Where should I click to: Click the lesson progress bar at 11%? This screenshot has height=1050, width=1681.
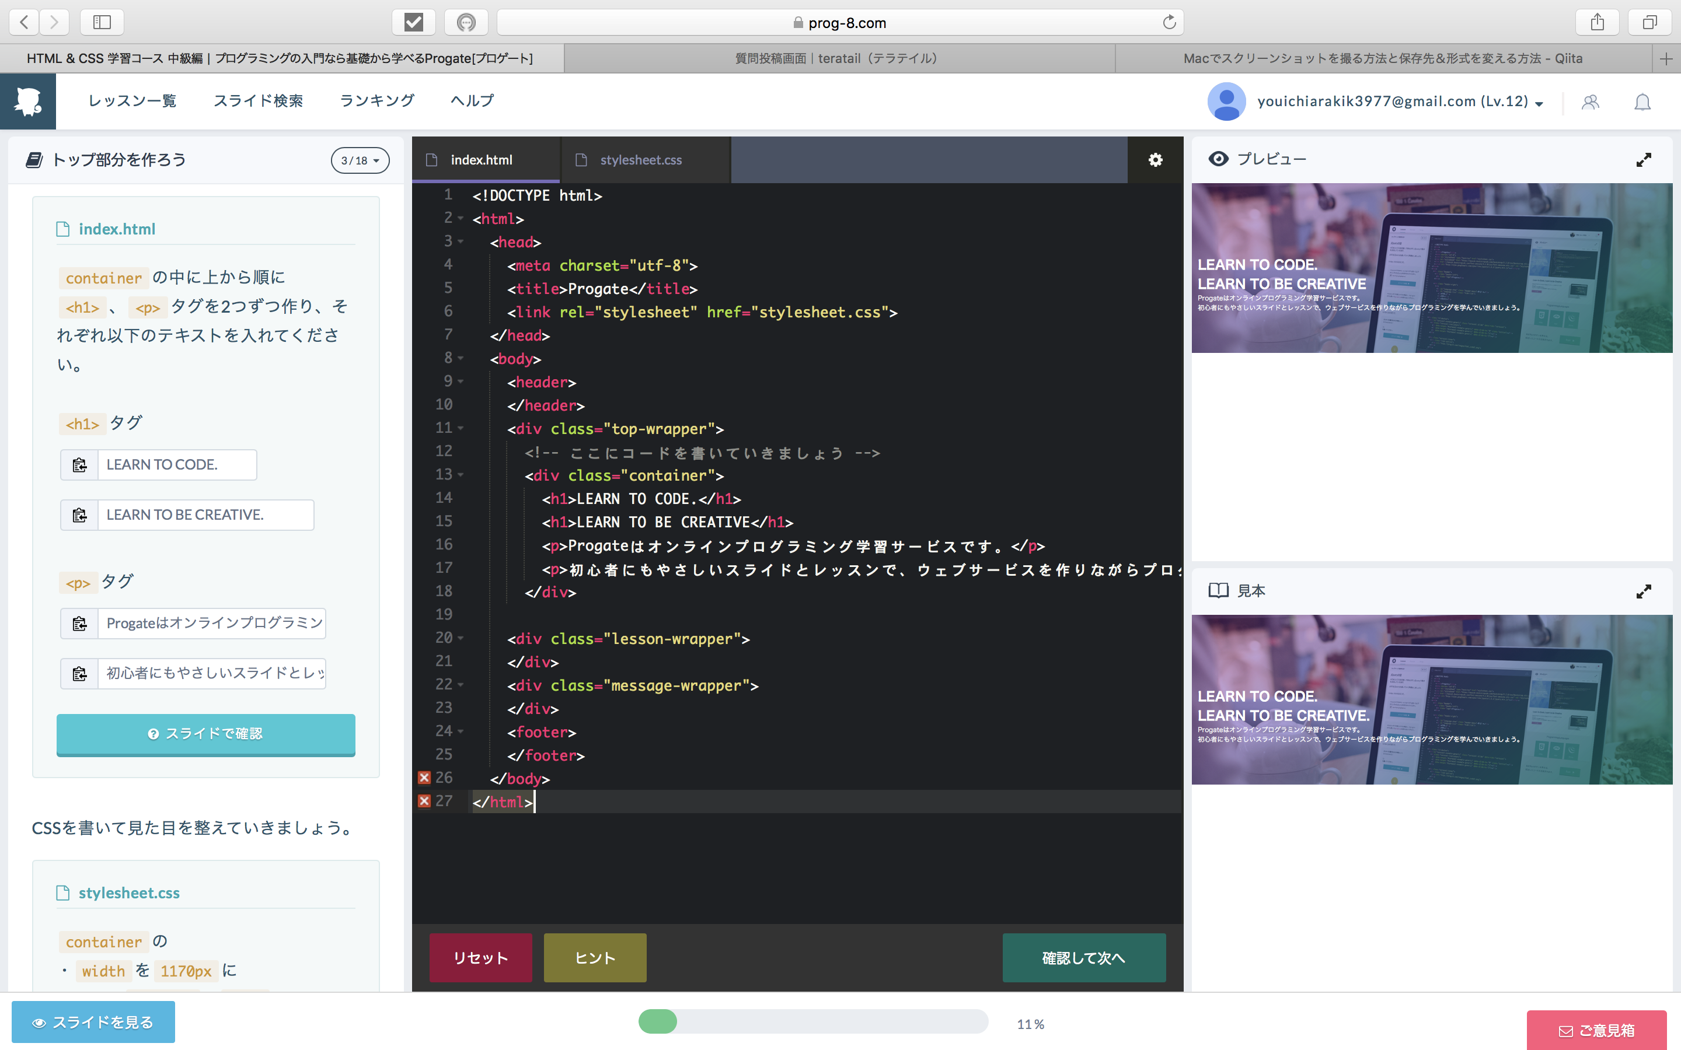pos(812,1021)
